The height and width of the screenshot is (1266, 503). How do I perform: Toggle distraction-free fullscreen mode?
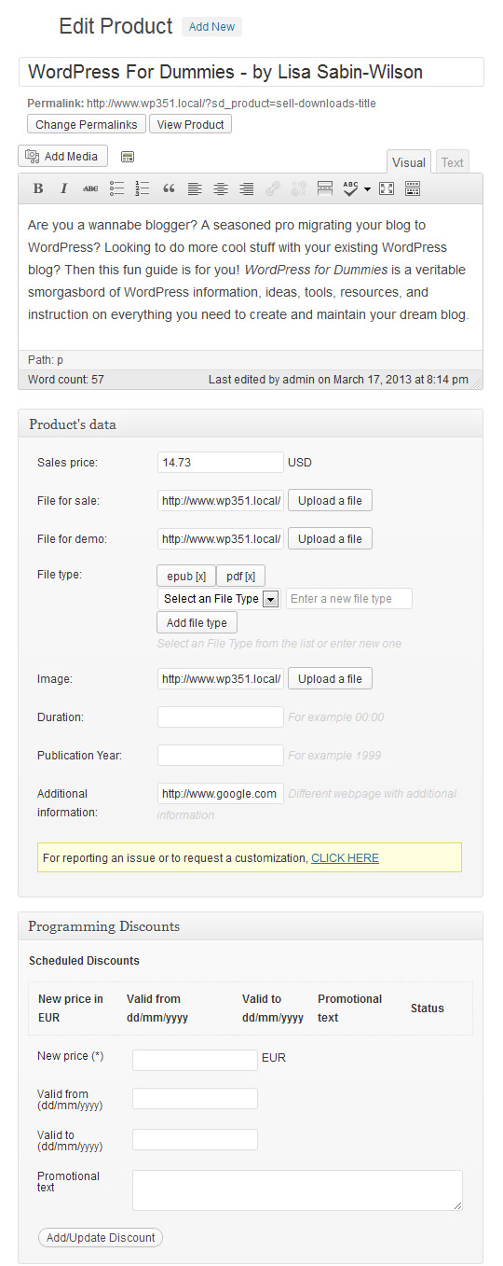coord(387,188)
